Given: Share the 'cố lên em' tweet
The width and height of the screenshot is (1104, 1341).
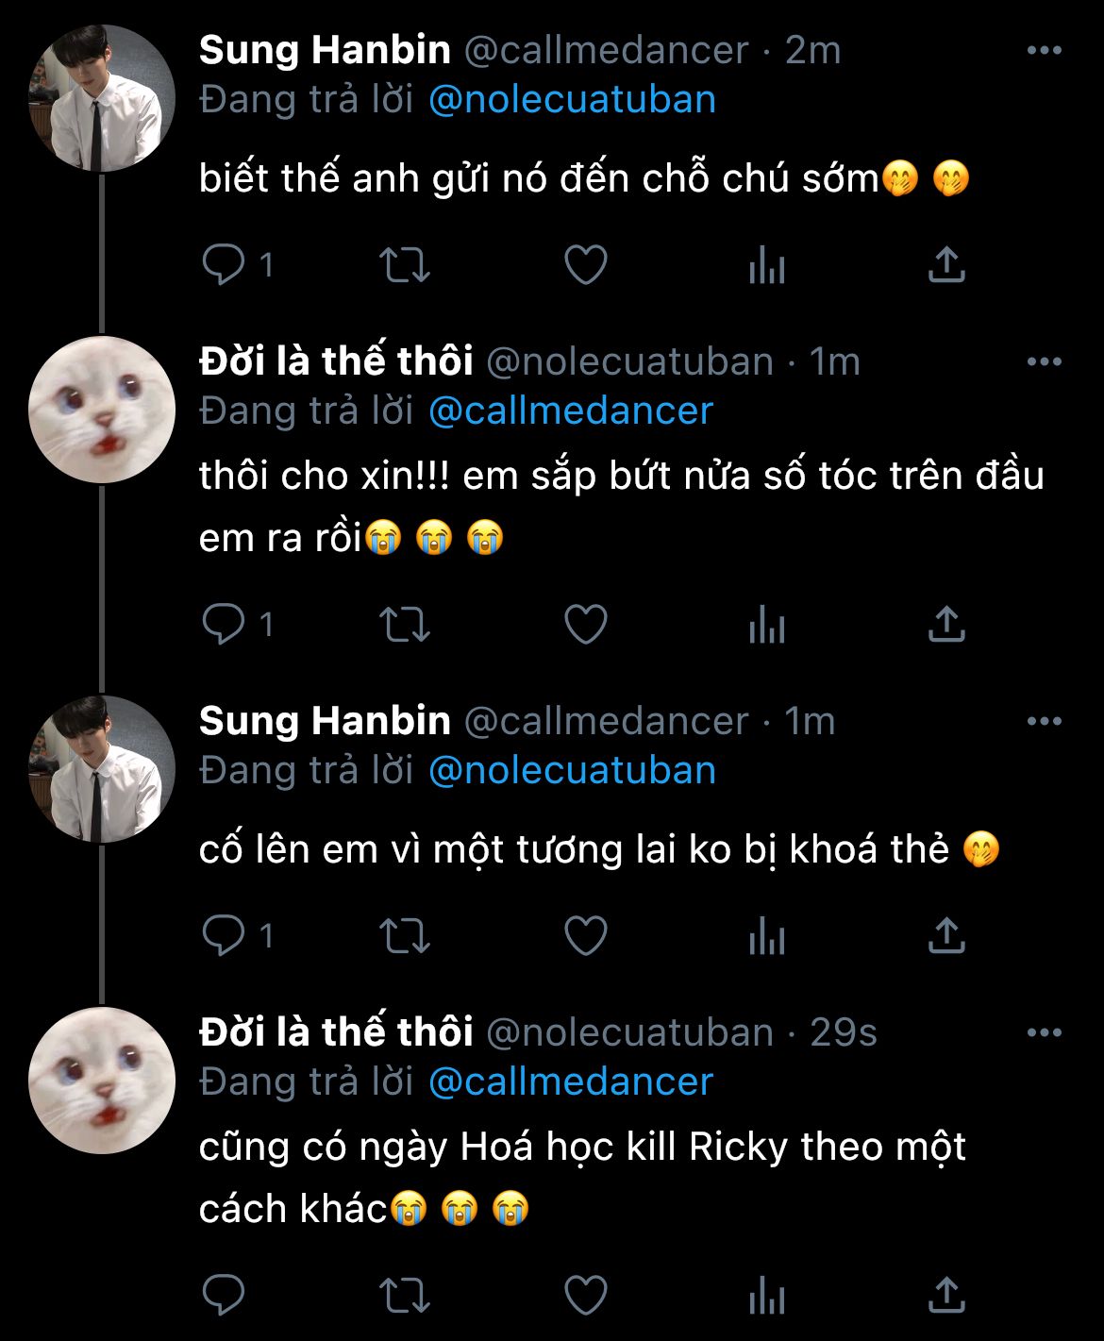Looking at the screenshot, I should tap(946, 935).
